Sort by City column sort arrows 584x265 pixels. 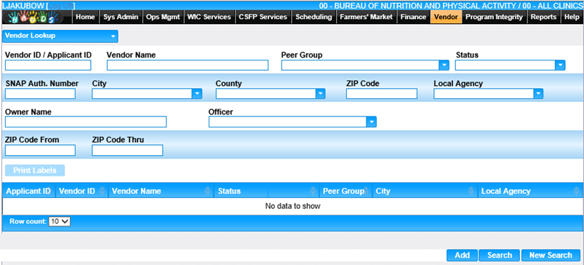pyautogui.click(x=471, y=191)
